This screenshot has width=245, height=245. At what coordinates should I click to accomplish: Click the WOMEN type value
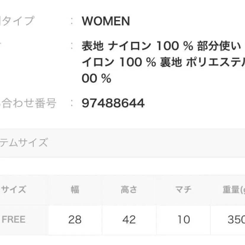point(106,21)
